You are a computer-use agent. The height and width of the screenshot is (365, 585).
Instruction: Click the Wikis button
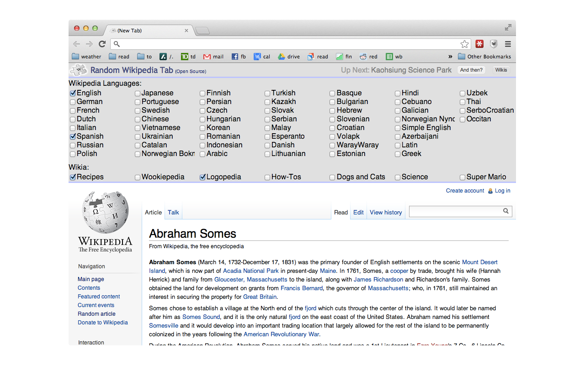[x=501, y=70]
